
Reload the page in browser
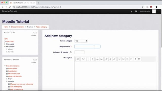tap(10, 7)
